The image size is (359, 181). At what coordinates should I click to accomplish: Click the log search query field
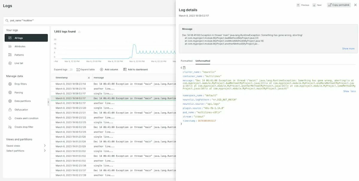(90, 21)
